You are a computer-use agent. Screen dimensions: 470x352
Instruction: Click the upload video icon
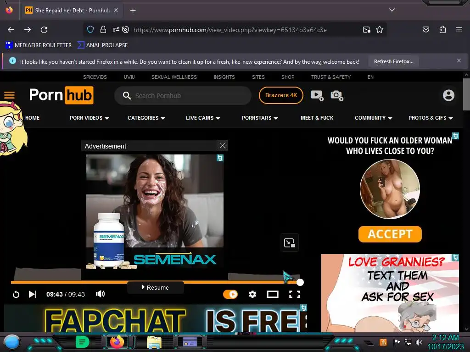(317, 95)
